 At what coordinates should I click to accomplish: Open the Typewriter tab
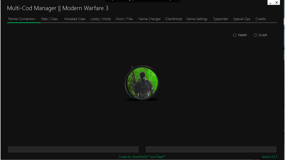[220, 19]
